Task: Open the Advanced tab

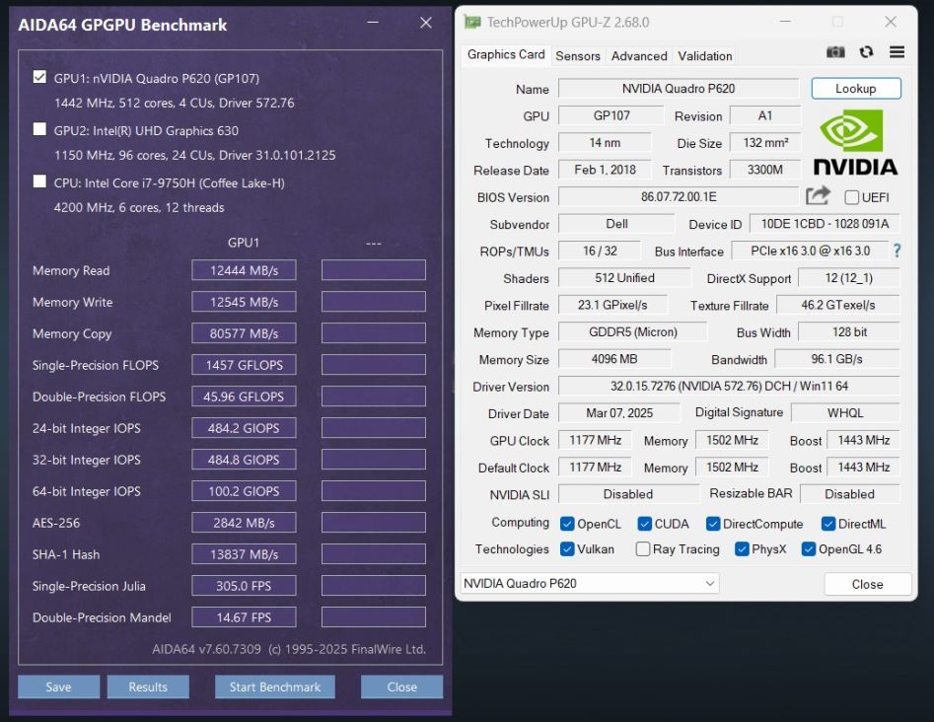Action: (x=639, y=56)
